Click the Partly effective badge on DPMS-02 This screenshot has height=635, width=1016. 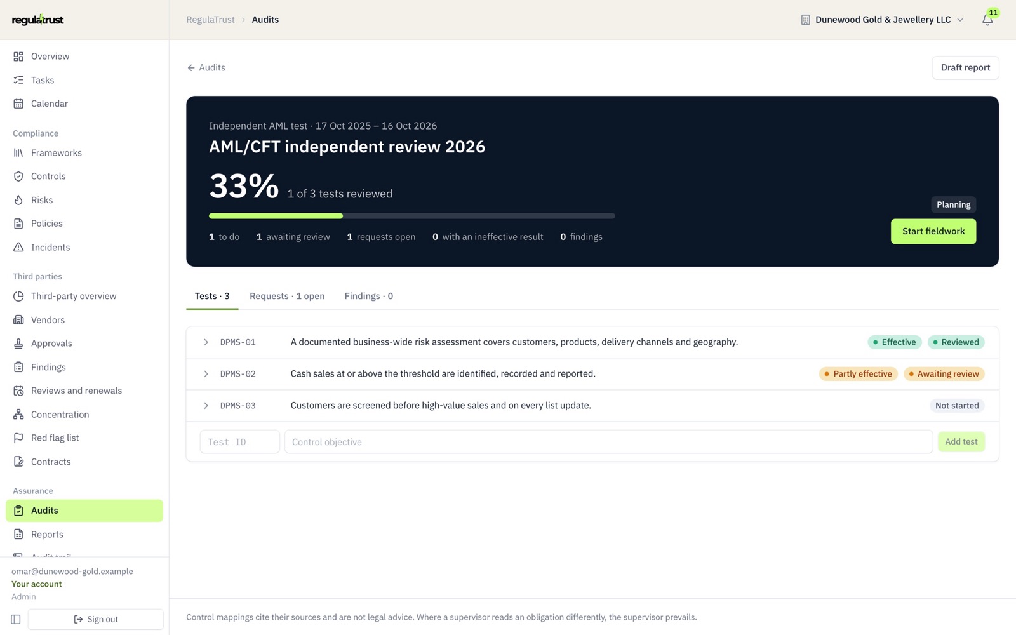[x=859, y=374]
